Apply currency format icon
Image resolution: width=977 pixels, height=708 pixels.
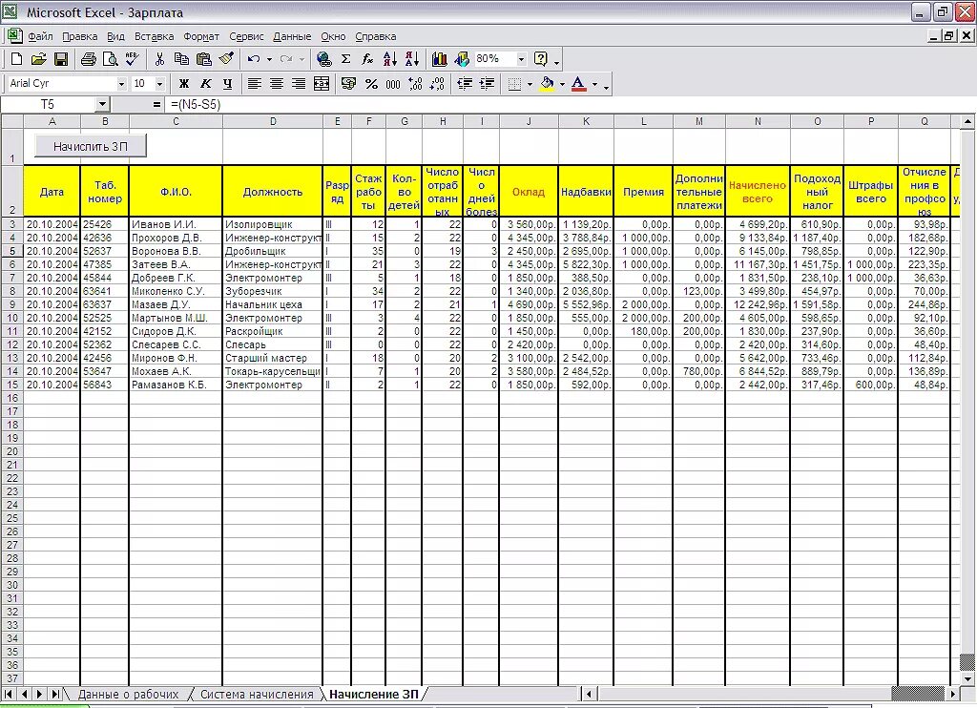pyautogui.click(x=349, y=84)
